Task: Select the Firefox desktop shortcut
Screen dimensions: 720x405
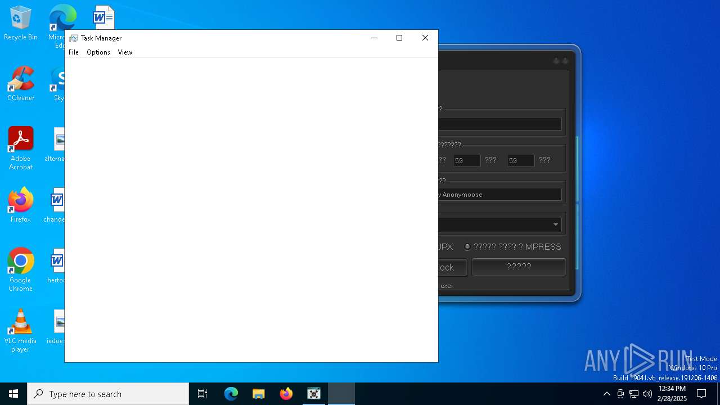Action: pyautogui.click(x=20, y=205)
